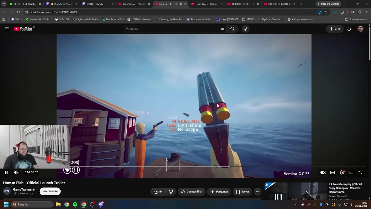This screenshot has height=209, width=371.
Task: Click the Peça ao Gemini button
Action: click(328, 4)
